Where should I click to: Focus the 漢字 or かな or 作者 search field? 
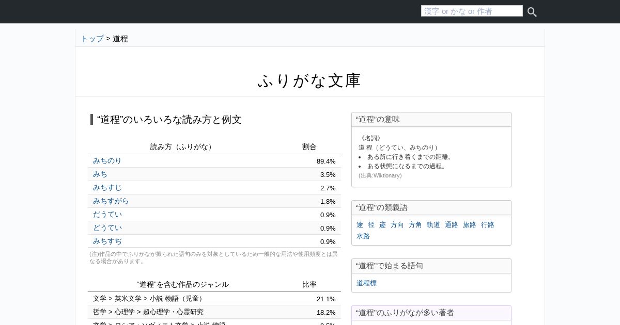pyautogui.click(x=472, y=11)
